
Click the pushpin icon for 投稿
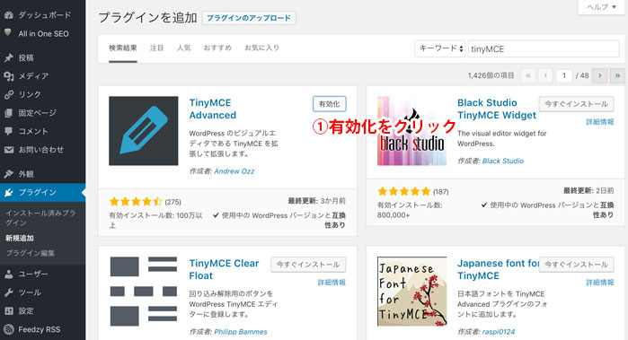[9, 57]
